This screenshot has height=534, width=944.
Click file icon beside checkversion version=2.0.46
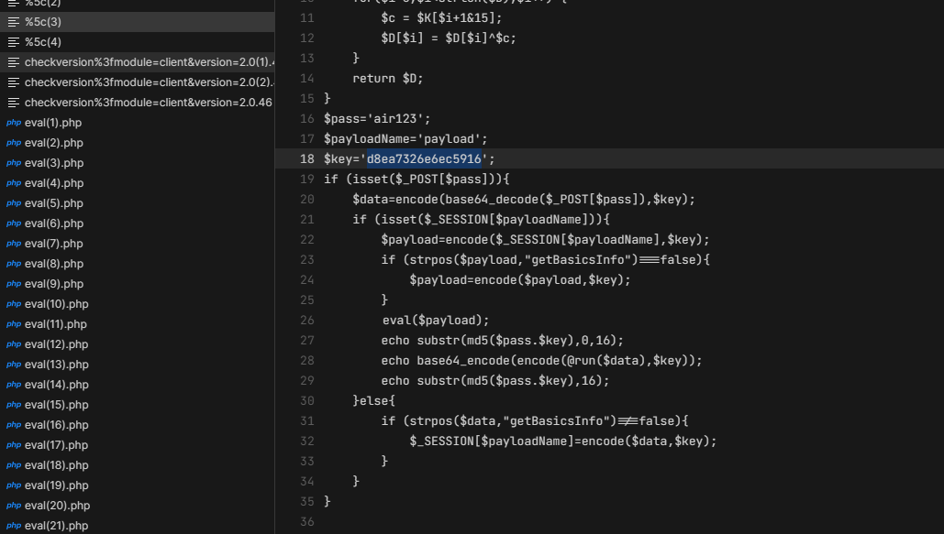(13, 103)
